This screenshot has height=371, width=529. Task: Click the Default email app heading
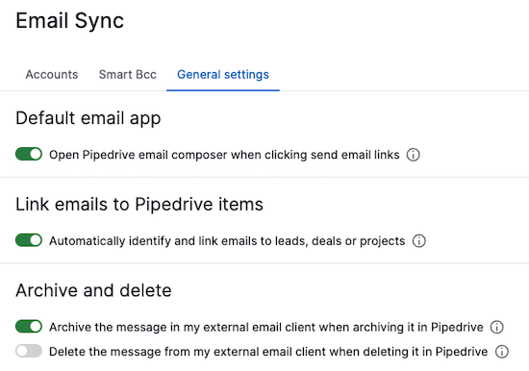88,119
